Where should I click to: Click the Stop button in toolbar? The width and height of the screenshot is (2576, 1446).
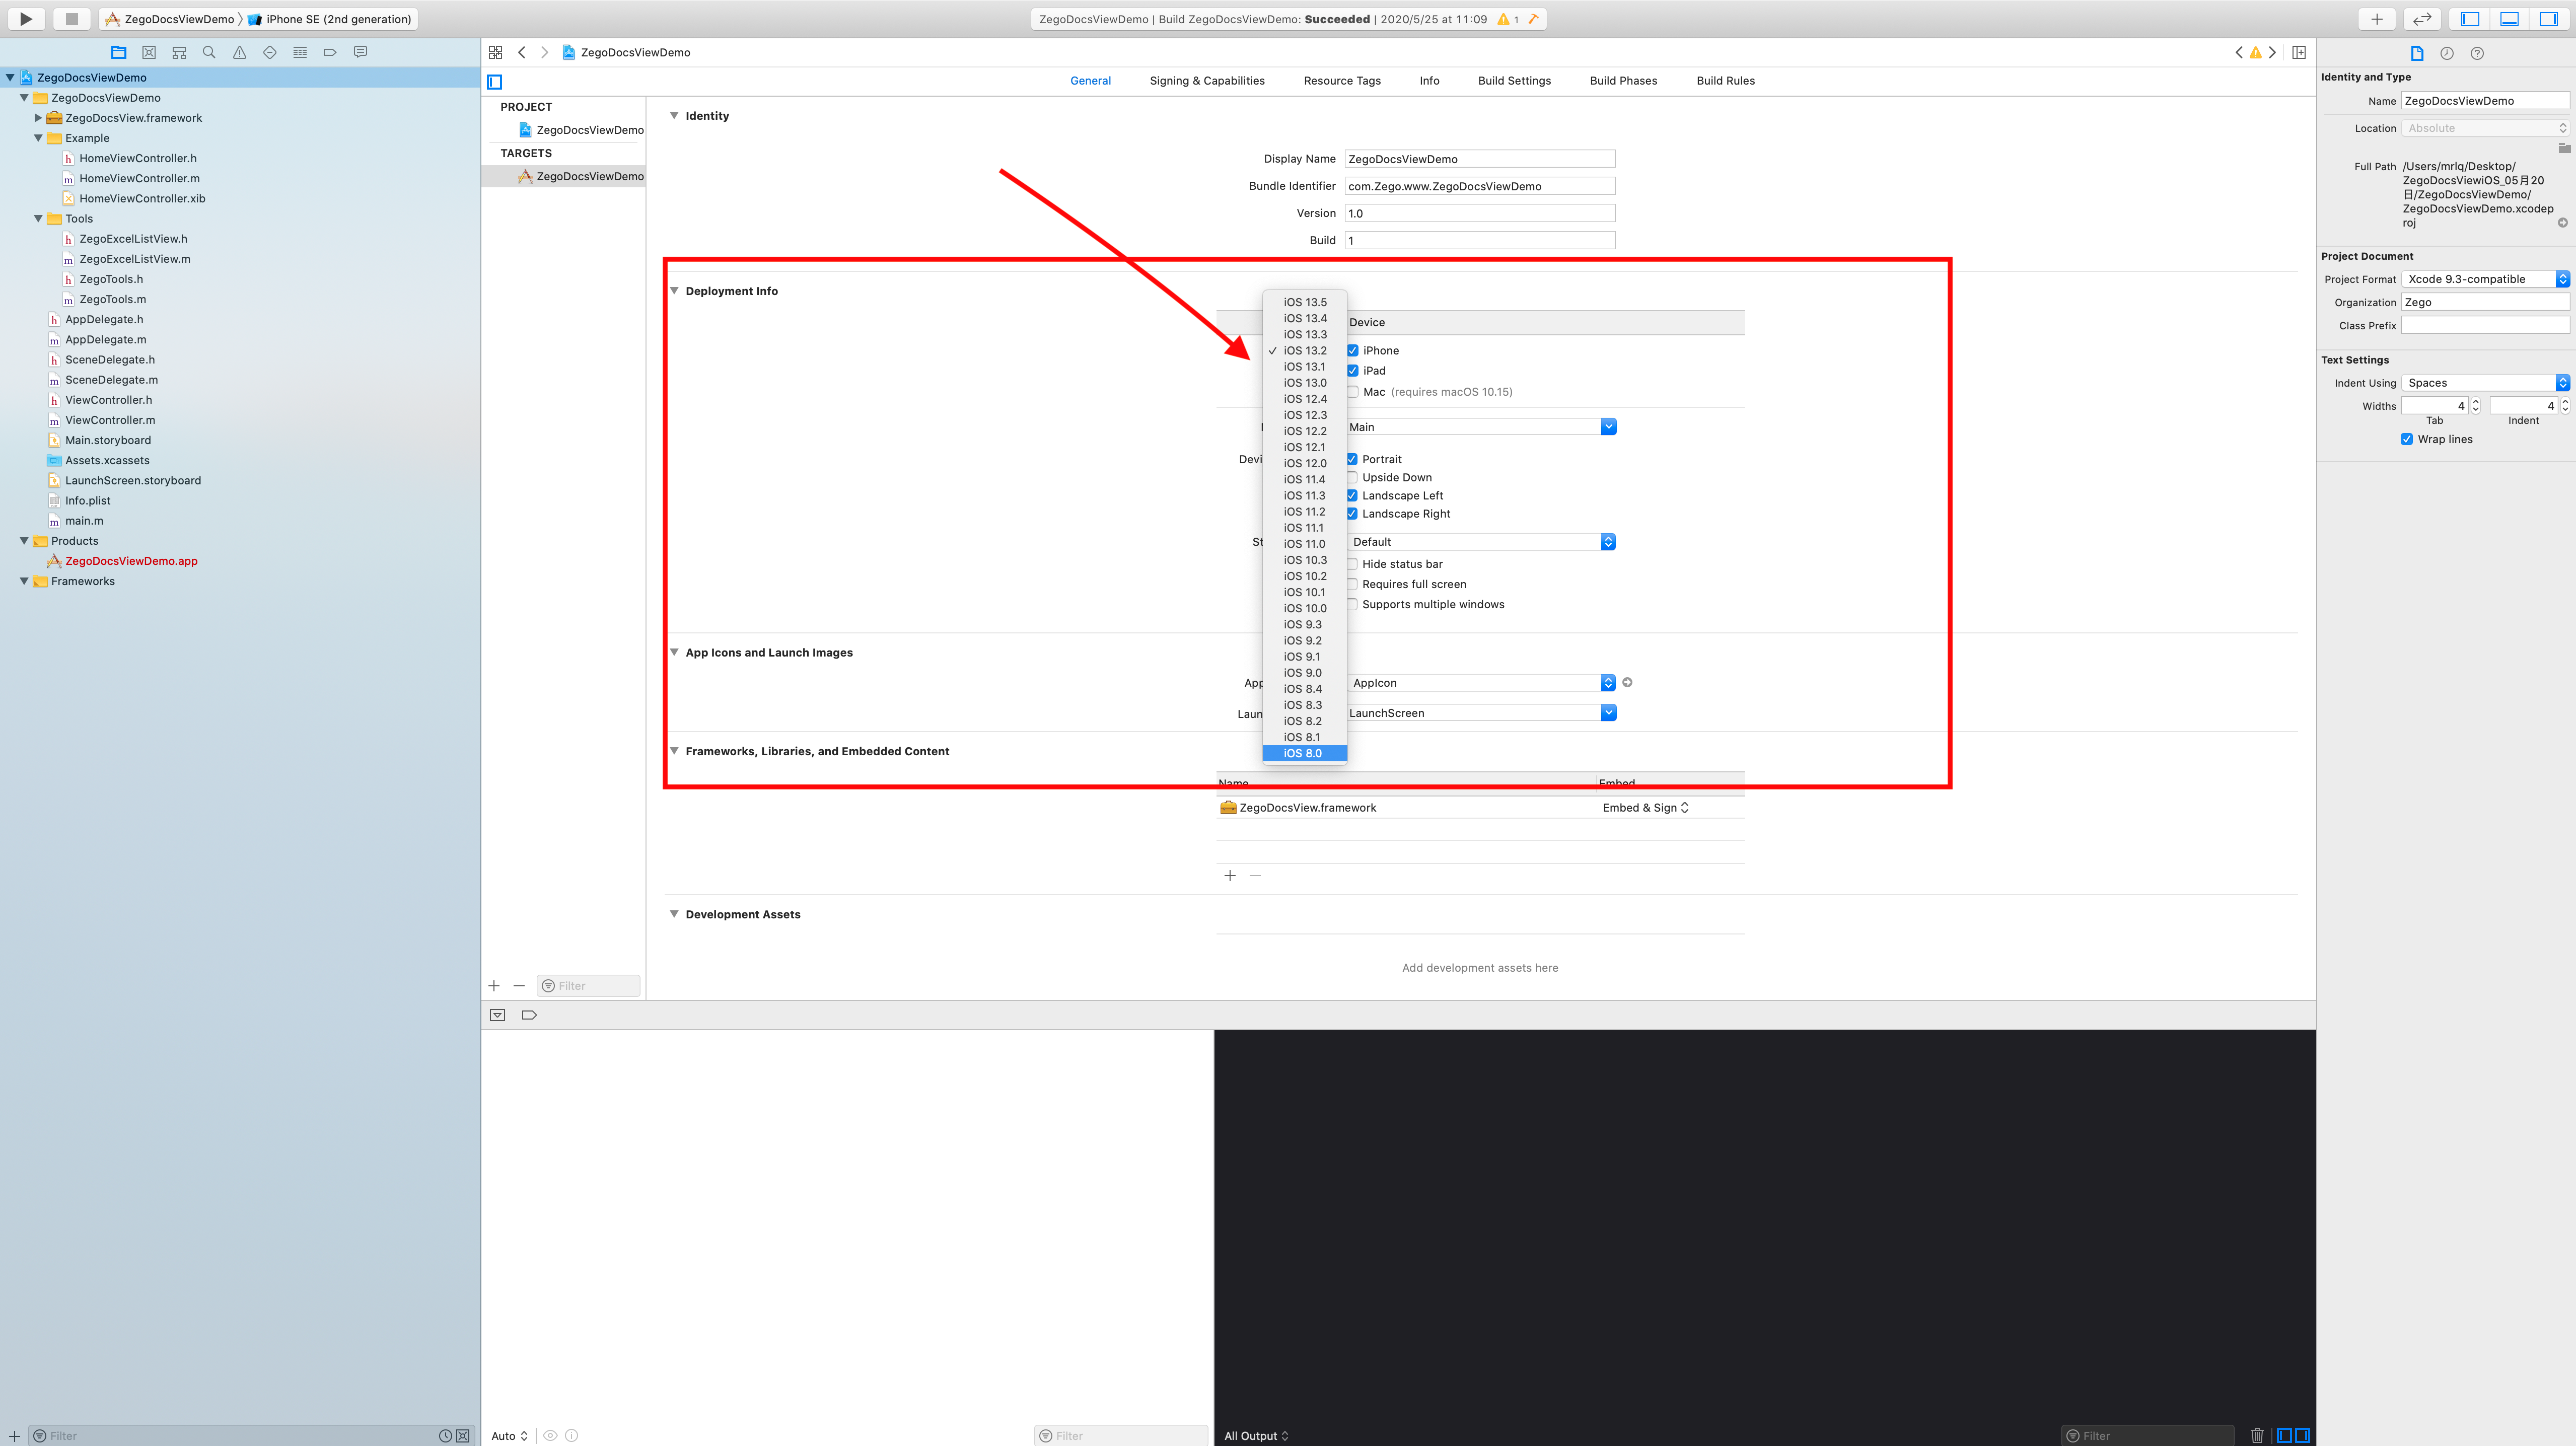pyautogui.click(x=71, y=19)
